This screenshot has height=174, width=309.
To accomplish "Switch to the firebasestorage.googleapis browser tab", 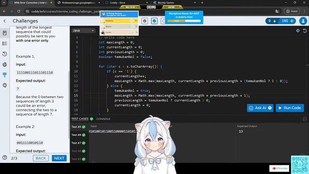I will click(x=79, y=2).
